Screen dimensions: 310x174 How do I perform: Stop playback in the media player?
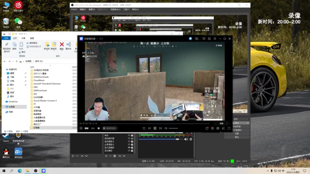tap(144, 128)
